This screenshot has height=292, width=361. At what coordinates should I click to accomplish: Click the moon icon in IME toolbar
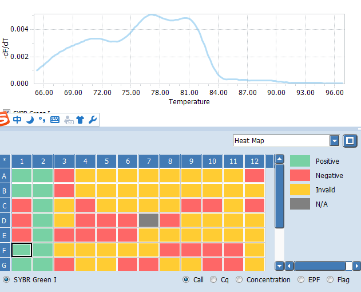coord(30,119)
